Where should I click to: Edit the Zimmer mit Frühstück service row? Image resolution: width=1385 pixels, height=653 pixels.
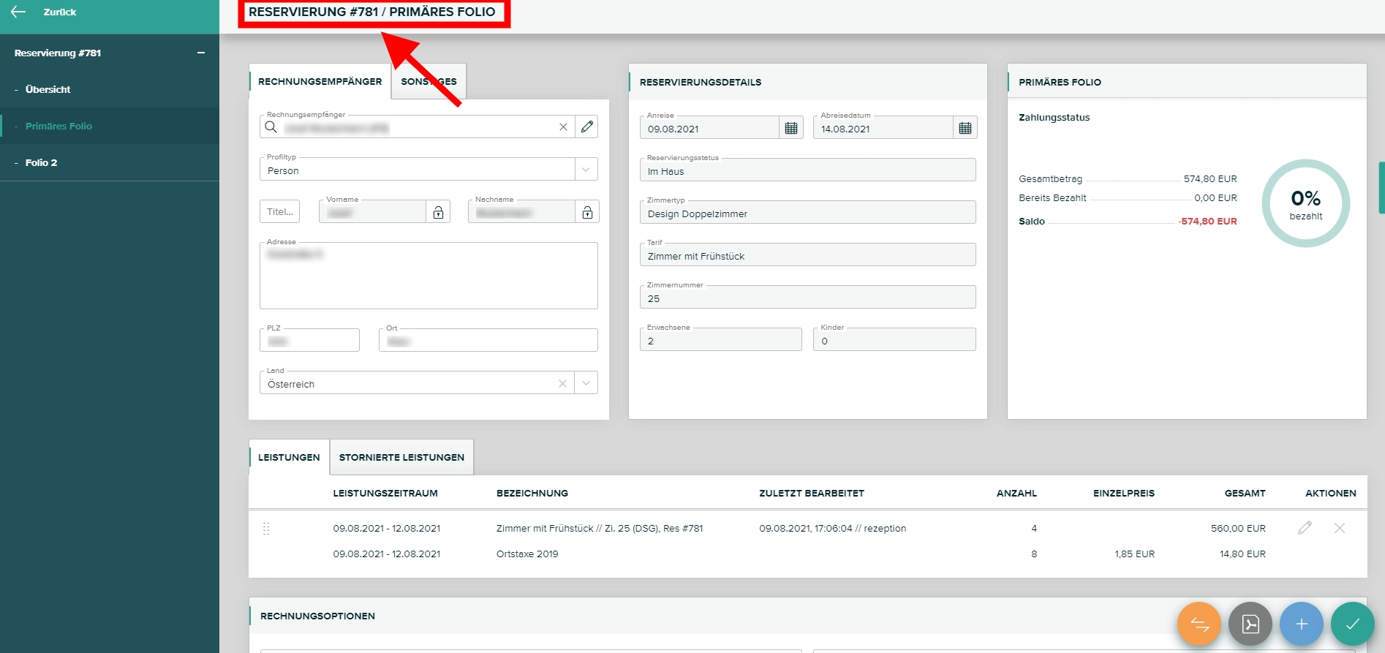click(1305, 528)
